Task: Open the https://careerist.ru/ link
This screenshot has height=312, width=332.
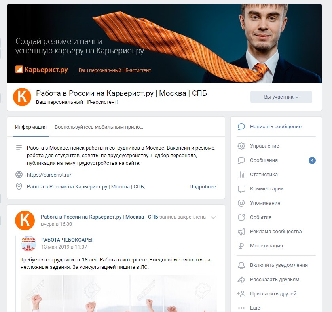Action: (49, 175)
